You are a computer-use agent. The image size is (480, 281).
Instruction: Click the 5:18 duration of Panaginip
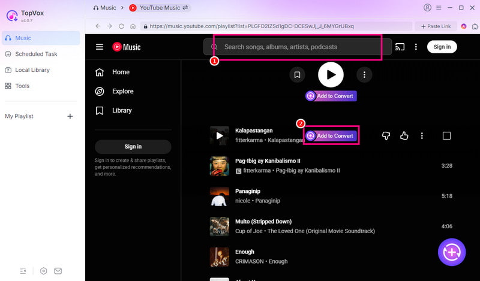[x=446, y=196]
